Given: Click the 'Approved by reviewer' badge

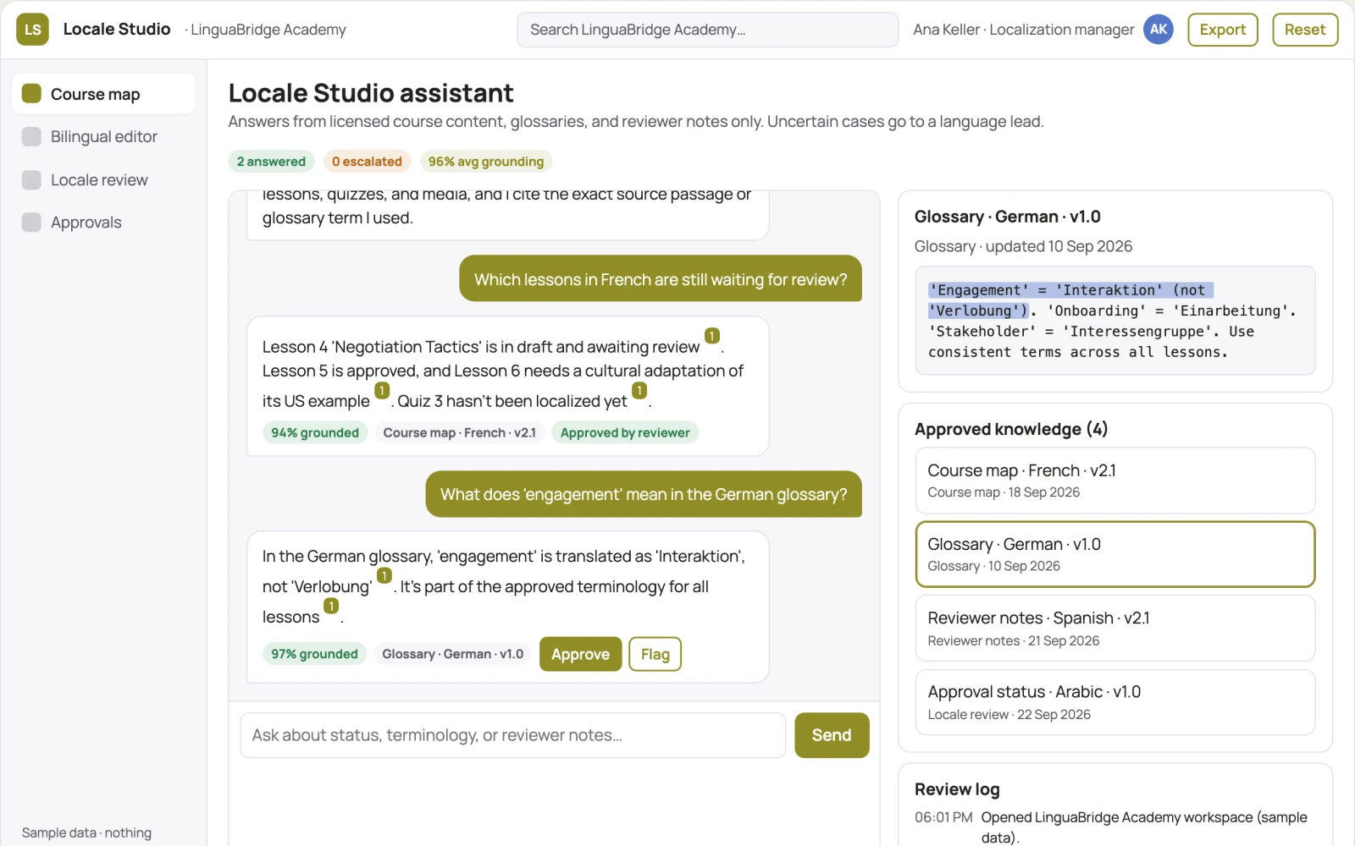Looking at the screenshot, I should pos(625,432).
